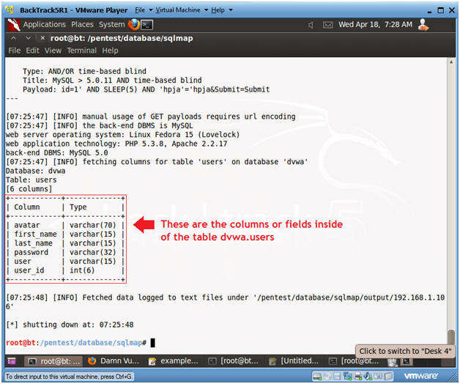
Task: Click the VMware floppy drive status icon
Action: coord(337,377)
